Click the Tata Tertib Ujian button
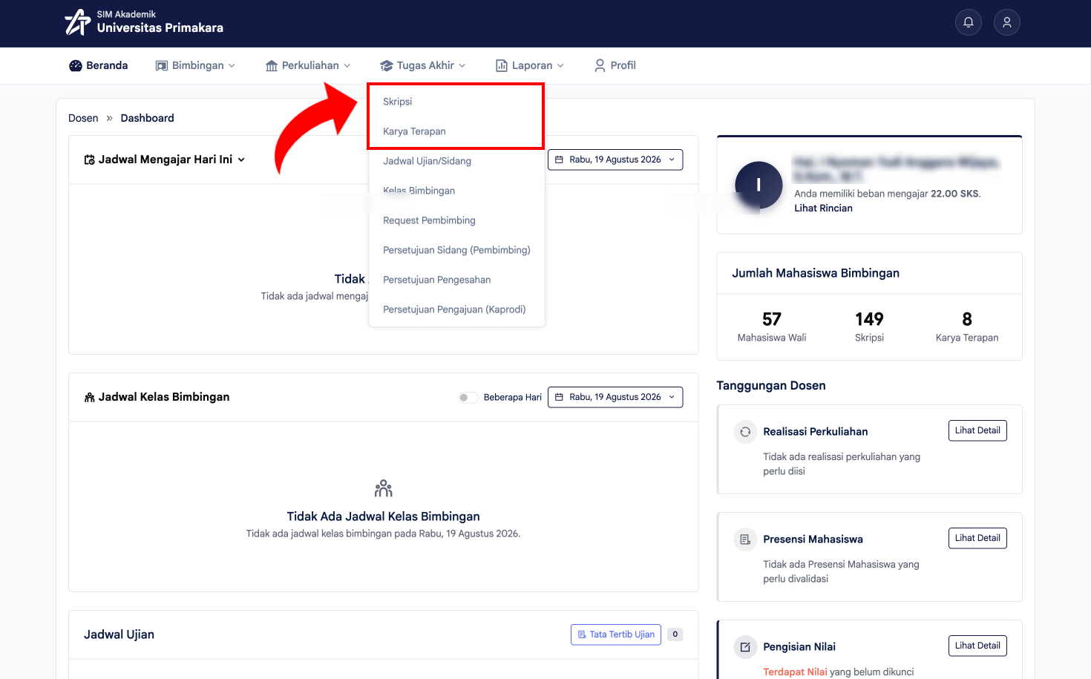This screenshot has width=1091, height=679. click(x=616, y=634)
